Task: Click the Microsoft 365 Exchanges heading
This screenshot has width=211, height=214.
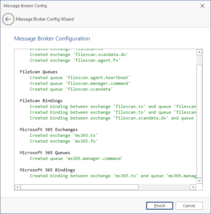Action: click(49, 130)
